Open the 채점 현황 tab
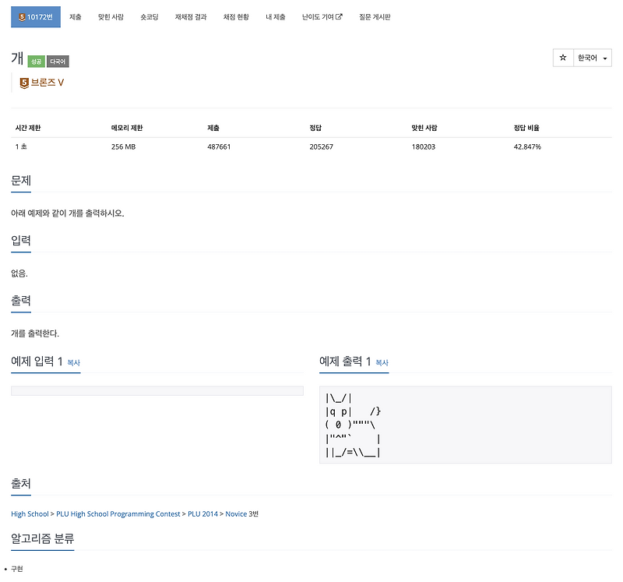This screenshot has width=623, height=582. pos(236,16)
